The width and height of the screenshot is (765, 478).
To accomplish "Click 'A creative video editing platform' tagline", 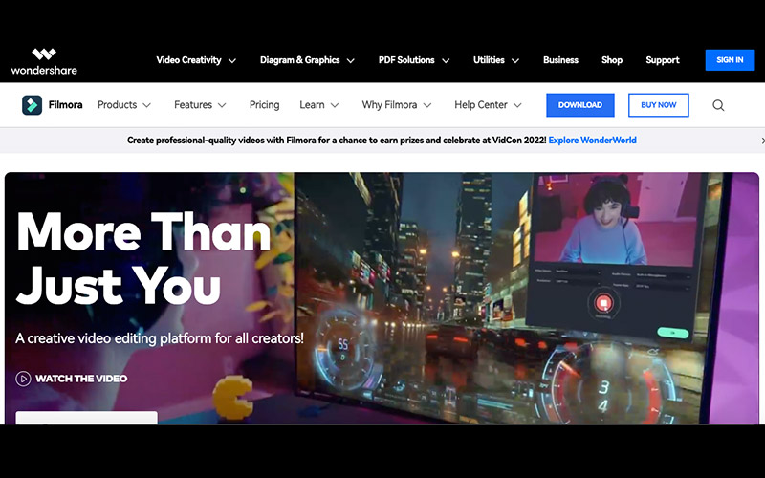I will coord(160,338).
